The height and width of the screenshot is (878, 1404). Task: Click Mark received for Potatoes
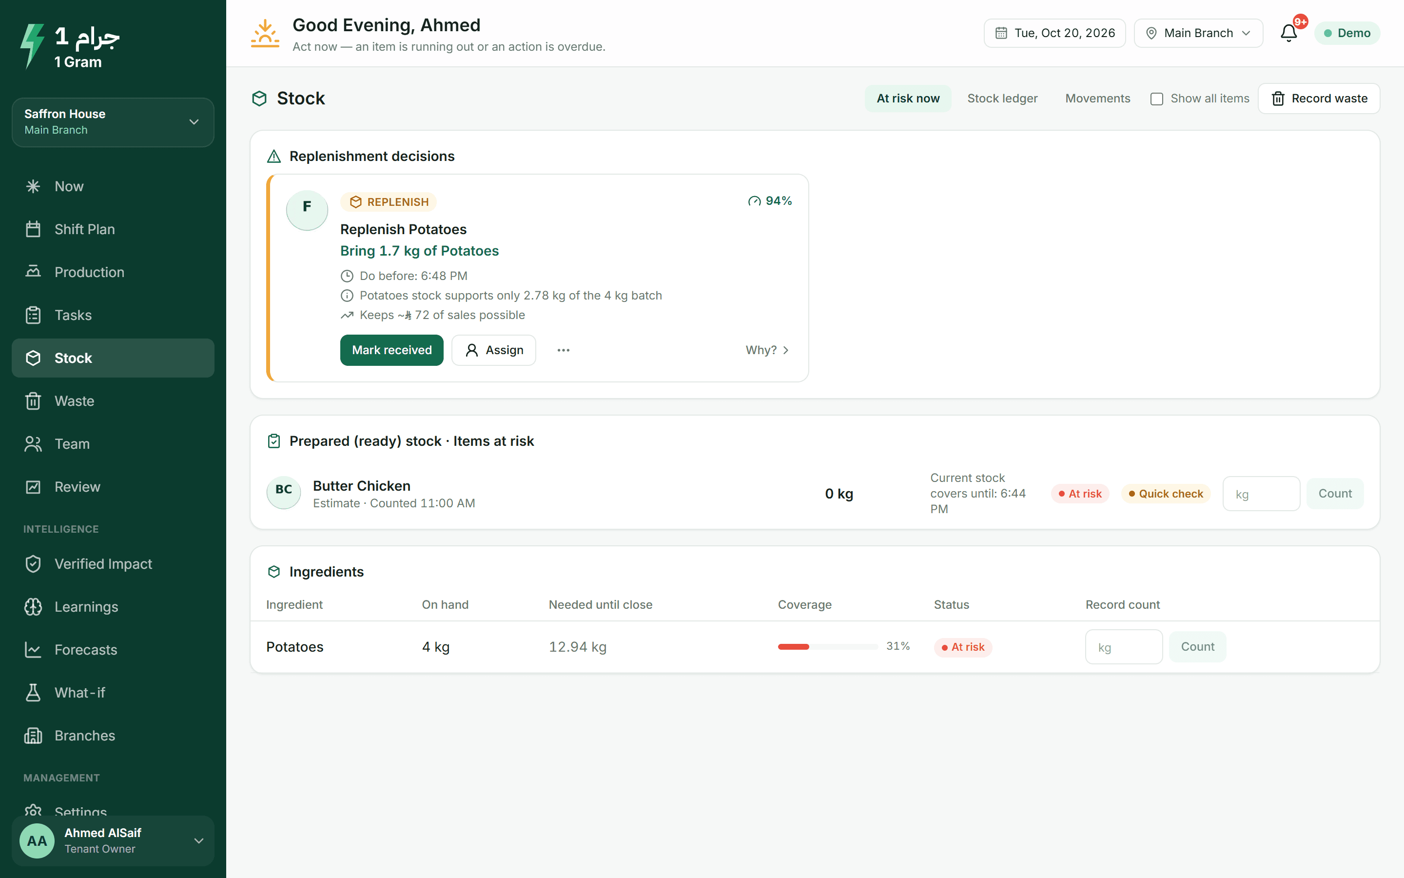coord(391,350)
